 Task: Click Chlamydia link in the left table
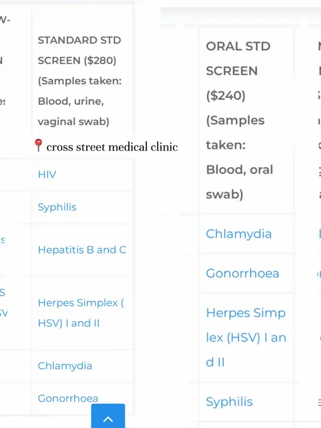65,366
